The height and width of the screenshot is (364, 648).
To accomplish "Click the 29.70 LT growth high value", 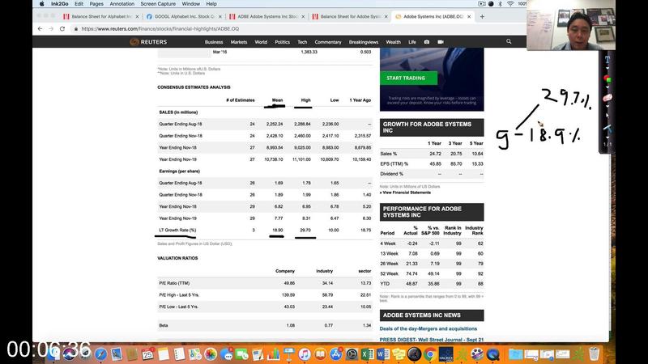I will [x=305, y=231].
